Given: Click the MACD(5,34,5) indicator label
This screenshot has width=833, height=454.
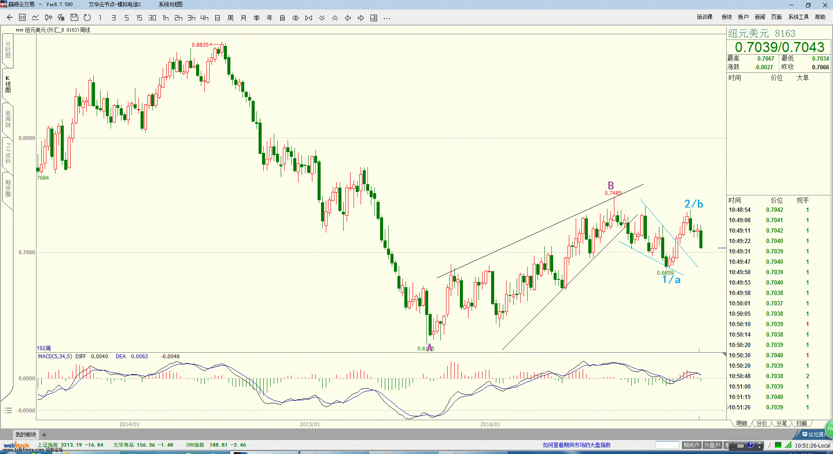Looking at the screenshot, I should (55, 357).
